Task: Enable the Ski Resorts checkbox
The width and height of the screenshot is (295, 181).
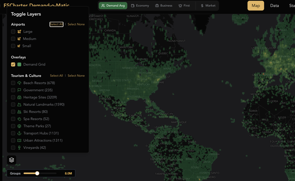Action: click(x=13, y=112)
